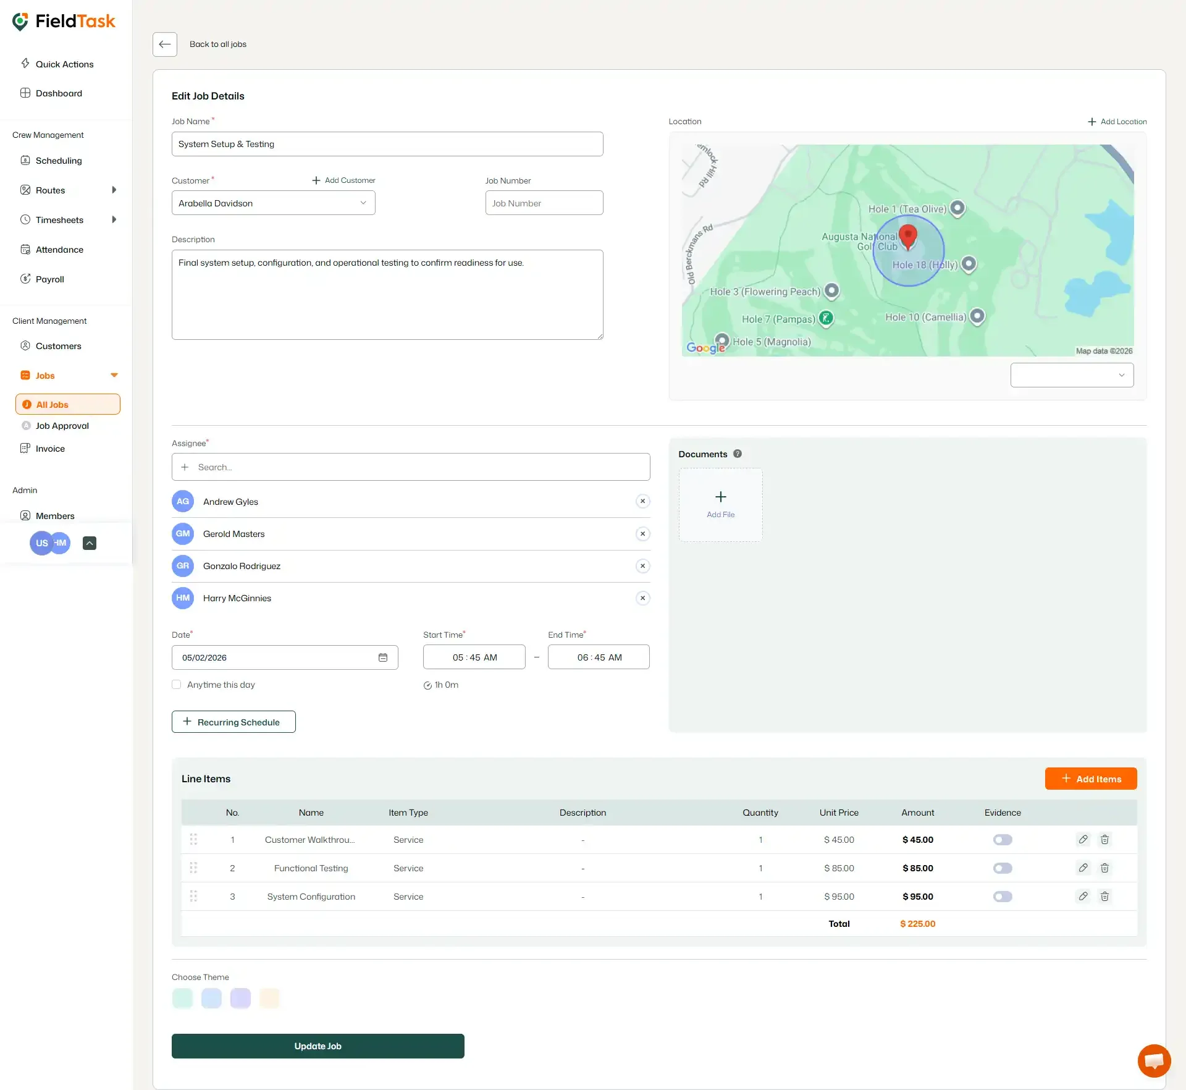
Task: Enable the Anytime this day checkbox
Action: [176, 684]
